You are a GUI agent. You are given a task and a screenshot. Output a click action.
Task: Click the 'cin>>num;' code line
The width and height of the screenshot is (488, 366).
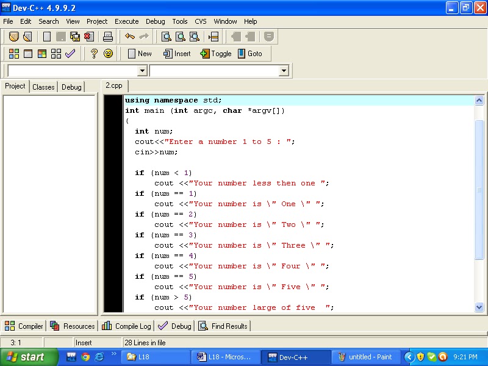[x=156, y=152]
